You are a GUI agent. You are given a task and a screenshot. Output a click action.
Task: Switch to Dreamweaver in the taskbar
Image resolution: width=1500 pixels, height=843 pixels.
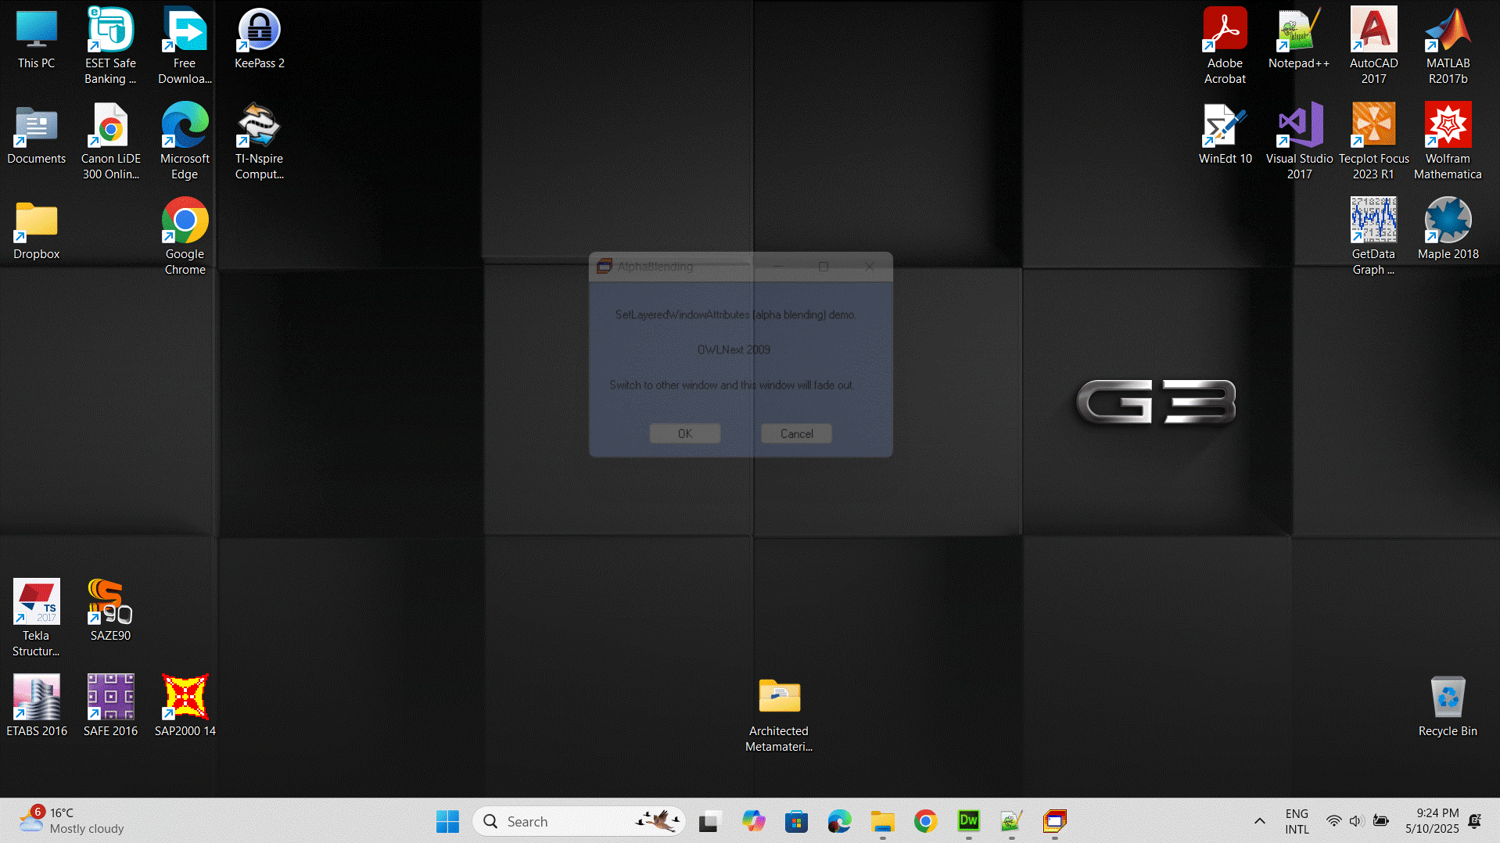(968, 821)
